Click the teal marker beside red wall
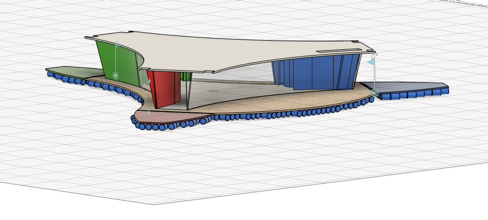The width and height of the screenshot is (488, 220). [x=149, y=82]
